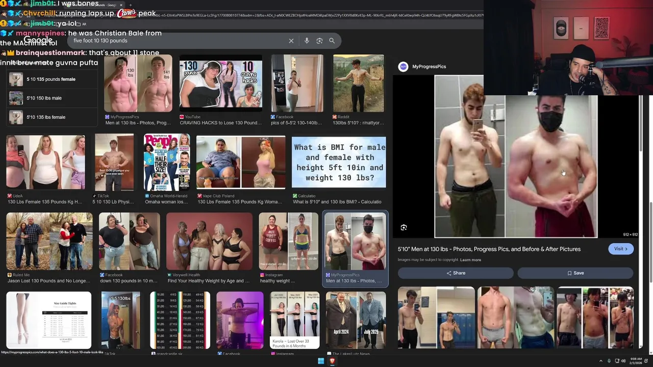
Task: Click the caption Omaha woman los...
Action: [166, 202]
